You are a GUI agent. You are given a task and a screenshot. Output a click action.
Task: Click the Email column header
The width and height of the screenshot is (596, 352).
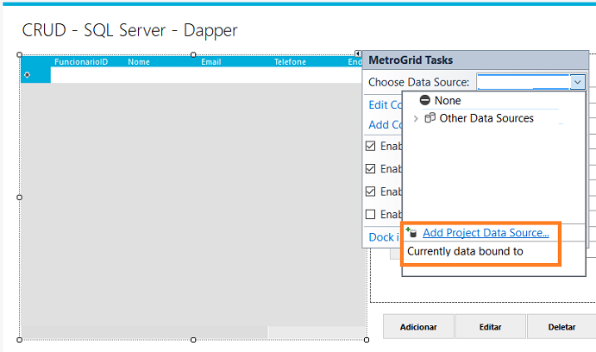[211, 61]
